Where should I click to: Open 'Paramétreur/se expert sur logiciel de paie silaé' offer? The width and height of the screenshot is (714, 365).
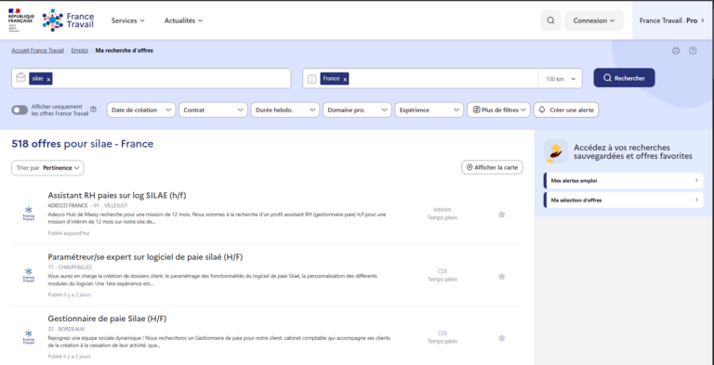tap(145, 257)
